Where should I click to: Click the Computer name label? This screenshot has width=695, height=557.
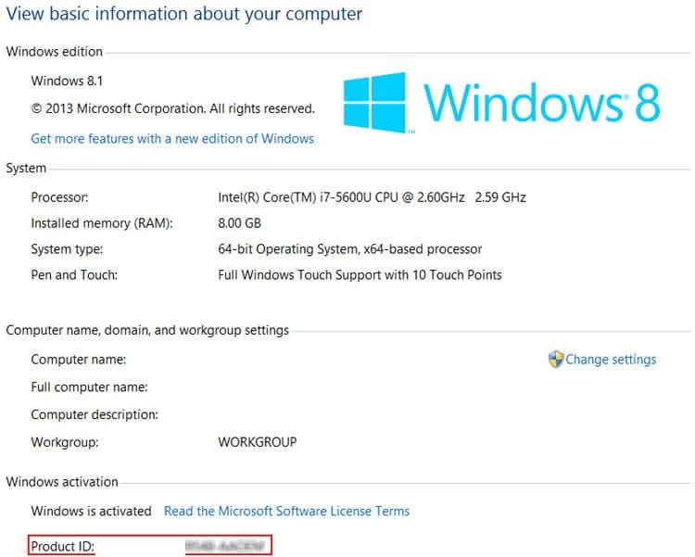(x=79, y=360)
